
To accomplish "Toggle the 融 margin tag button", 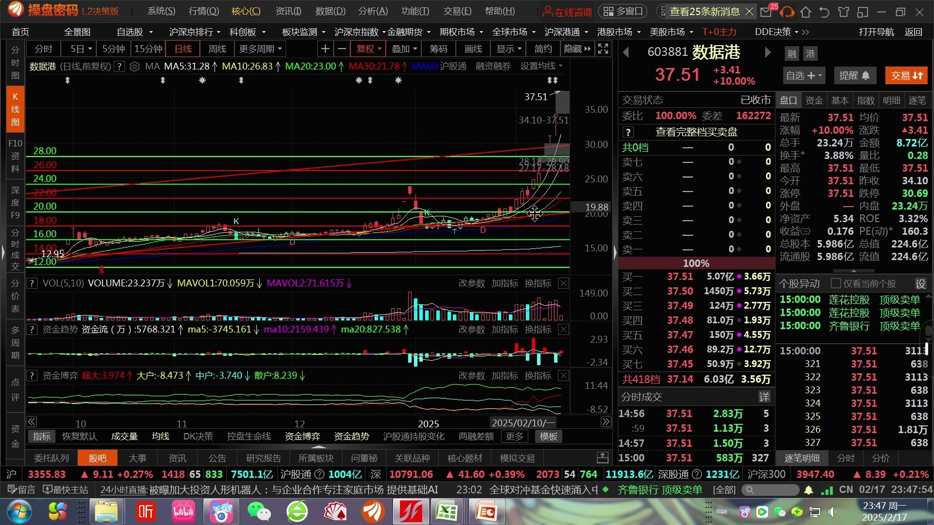I will pos(792,53).
